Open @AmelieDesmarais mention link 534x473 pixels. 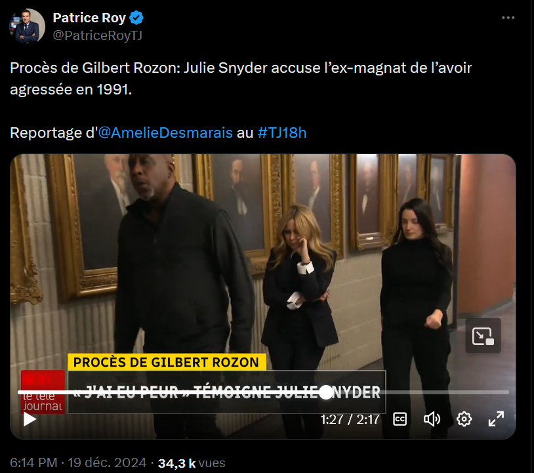[x=165, y=133]
